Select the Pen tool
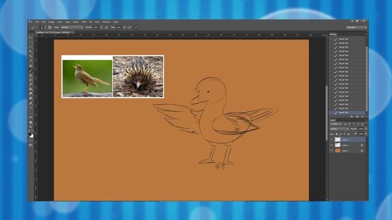 [31, 103]
